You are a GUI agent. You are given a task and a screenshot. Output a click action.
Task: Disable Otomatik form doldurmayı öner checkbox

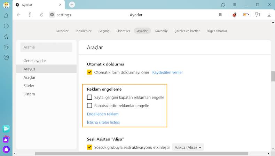pyautogui.click(x=89, y=72)
